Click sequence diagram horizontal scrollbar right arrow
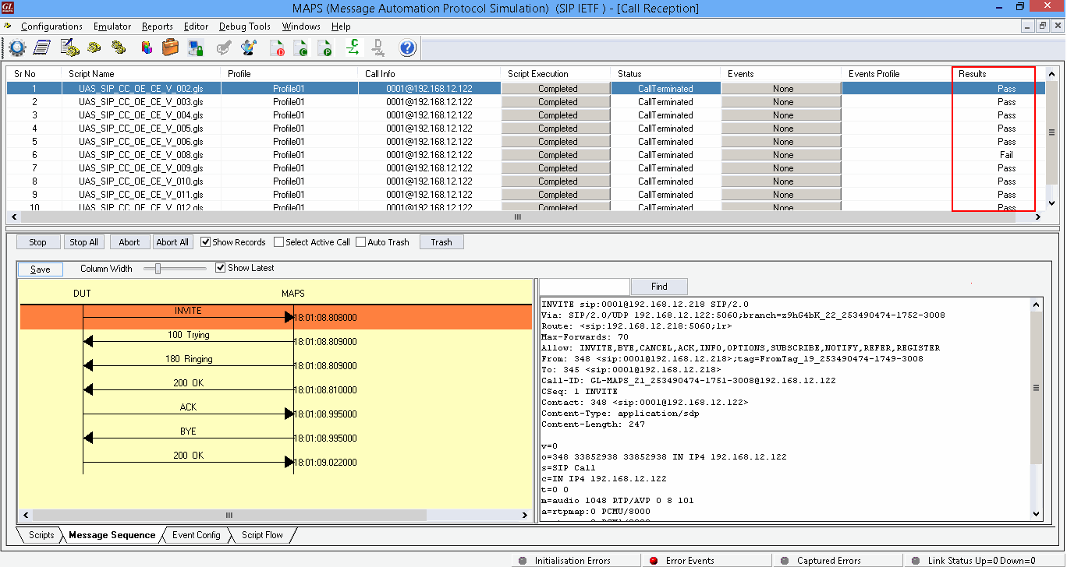Image resolution: width=1067 pixels, height=567 pixels. point(526,515)
